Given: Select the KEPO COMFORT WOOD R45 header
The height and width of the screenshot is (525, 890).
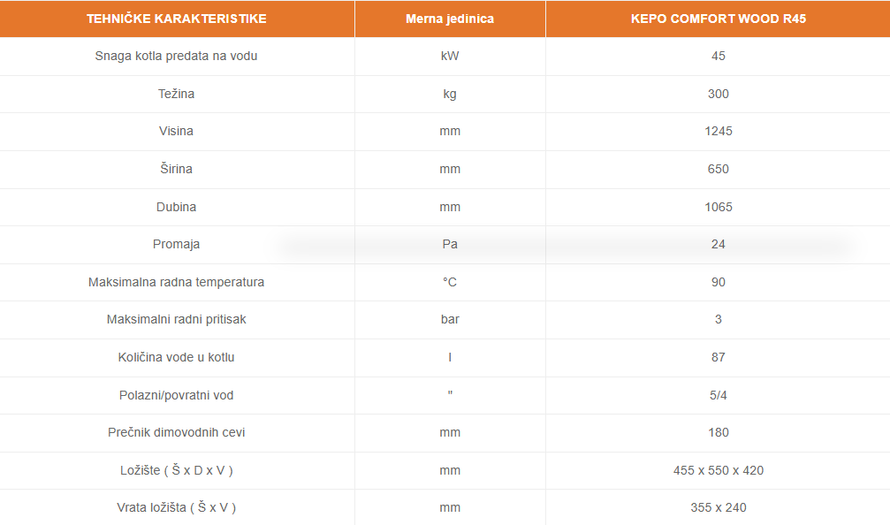Looking at the screenshot, I should (718, 19).
